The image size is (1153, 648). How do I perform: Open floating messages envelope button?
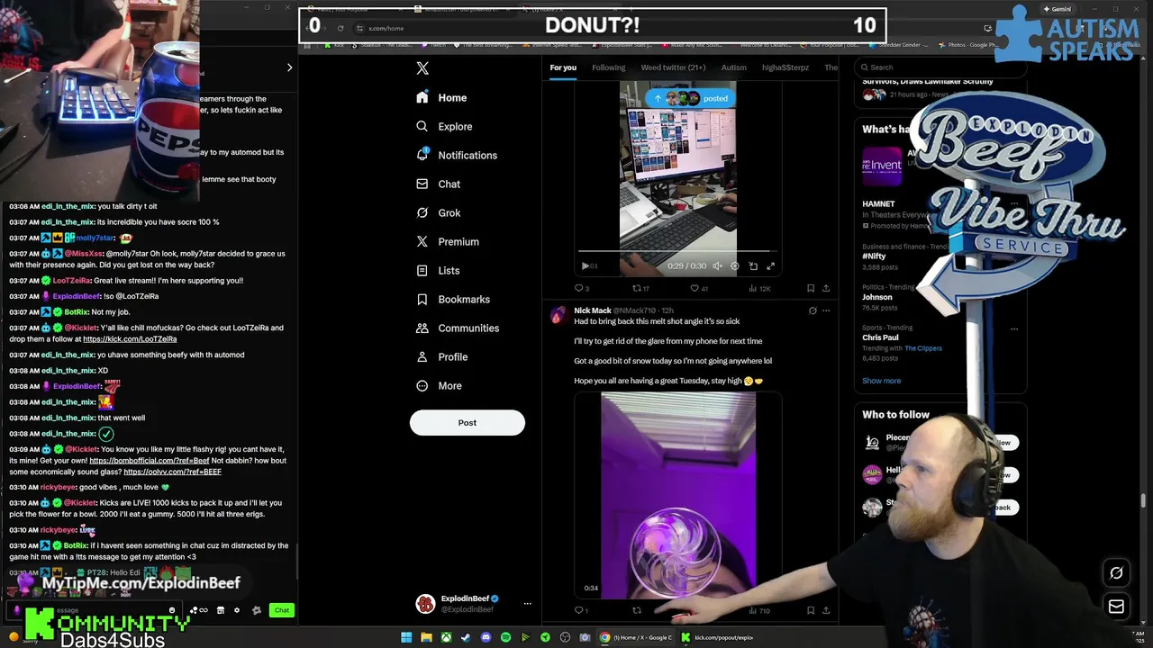coord(1116,607)
